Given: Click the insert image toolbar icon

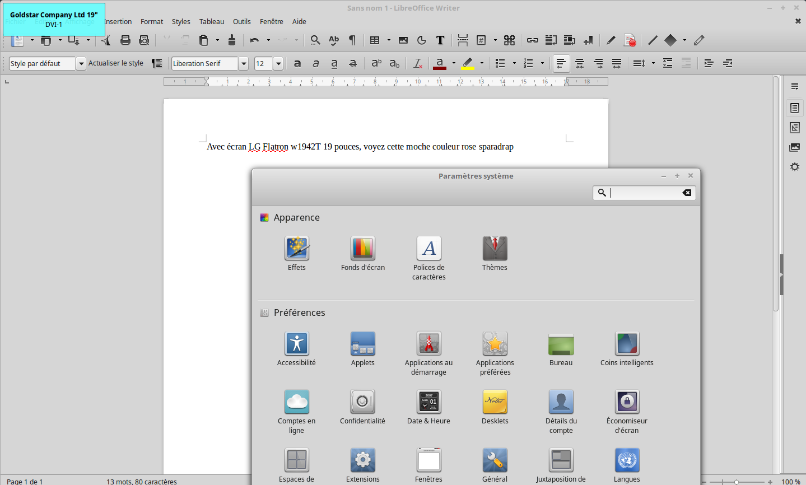Looking at the screenshot, I should tap(403, 40).
